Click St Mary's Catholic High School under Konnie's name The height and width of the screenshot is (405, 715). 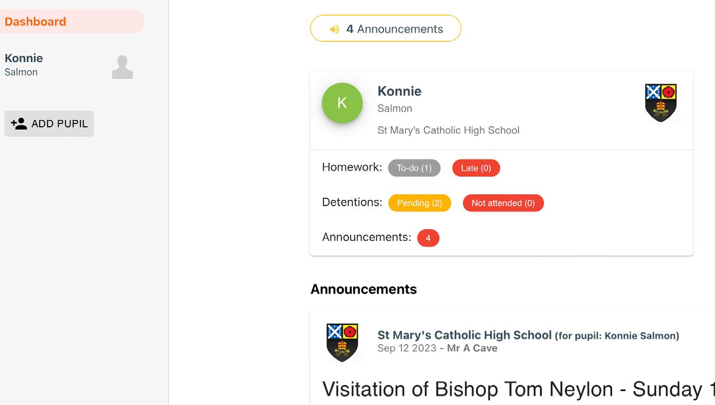448,130
